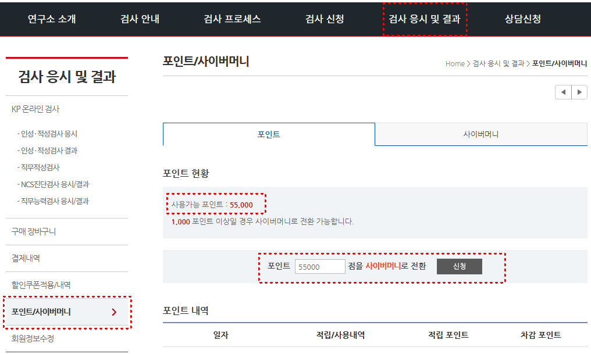This screenshot has width=591, height=354.
Task: Select the 포인트 tab
Action: click(269, 134)
